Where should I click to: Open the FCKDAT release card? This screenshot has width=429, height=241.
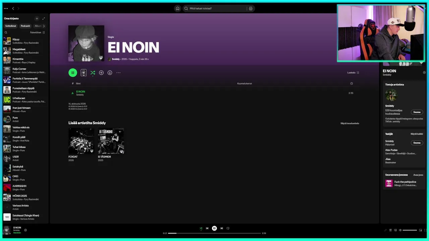point(81,145)
